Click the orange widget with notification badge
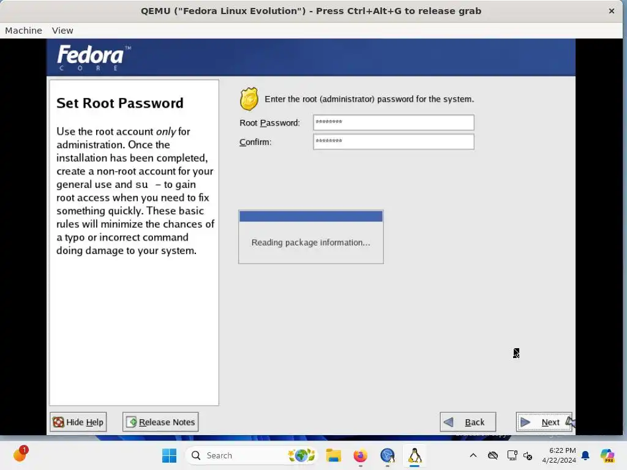Screen dimensions: 627x470 (x=20, y=454)
